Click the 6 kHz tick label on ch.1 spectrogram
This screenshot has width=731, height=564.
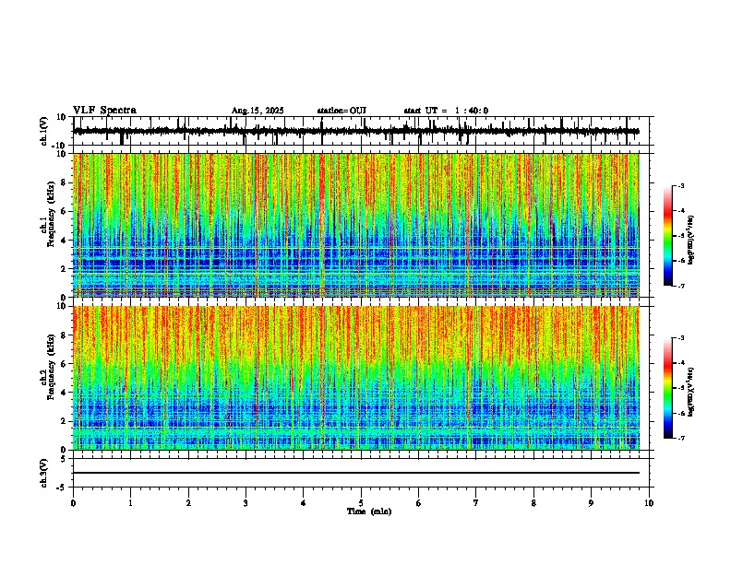65,211
